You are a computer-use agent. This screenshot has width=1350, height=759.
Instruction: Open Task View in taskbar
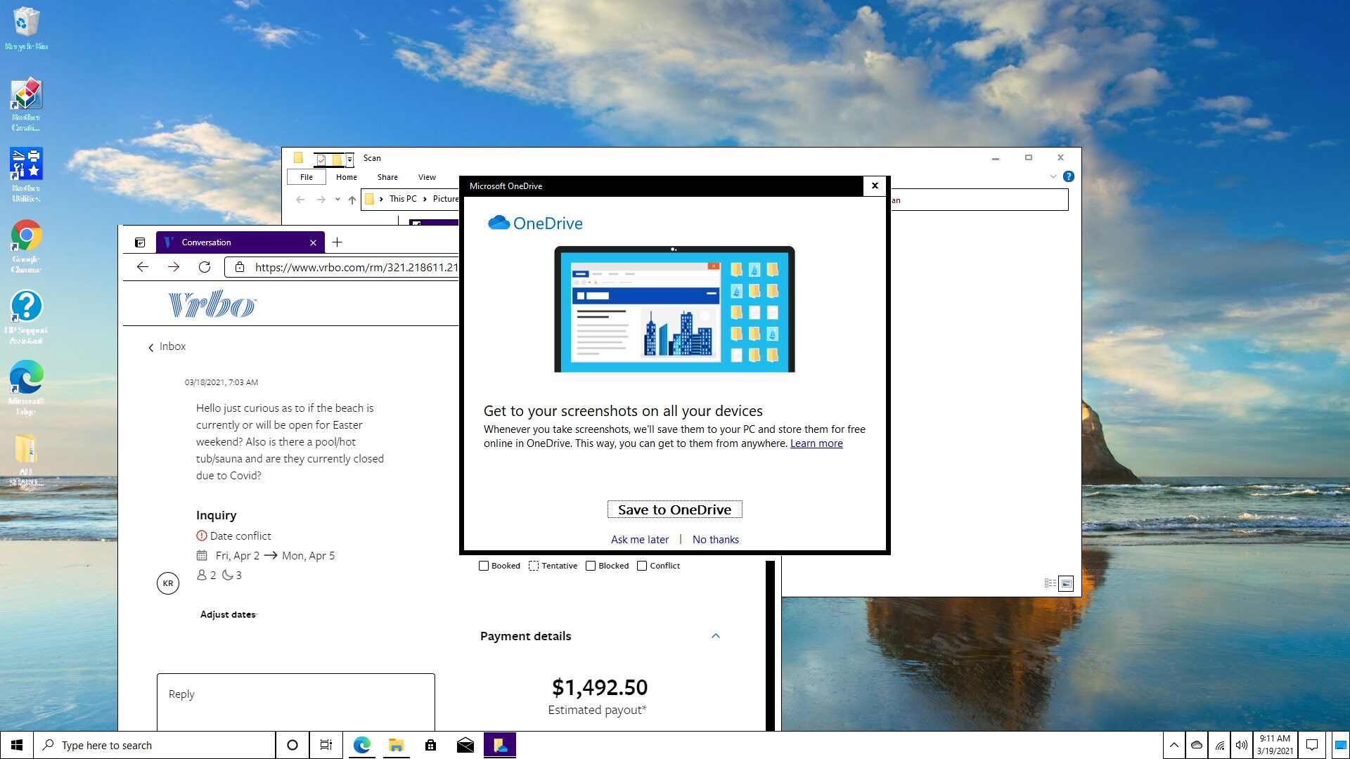pos(326,745)
